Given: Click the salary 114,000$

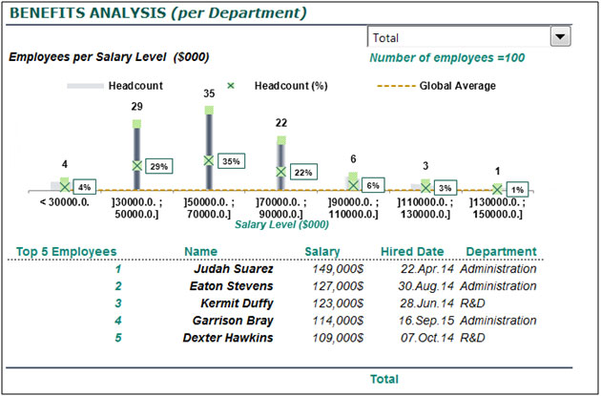Looking at the screenshot, I should pyautogui.click(x=338, y=321).
